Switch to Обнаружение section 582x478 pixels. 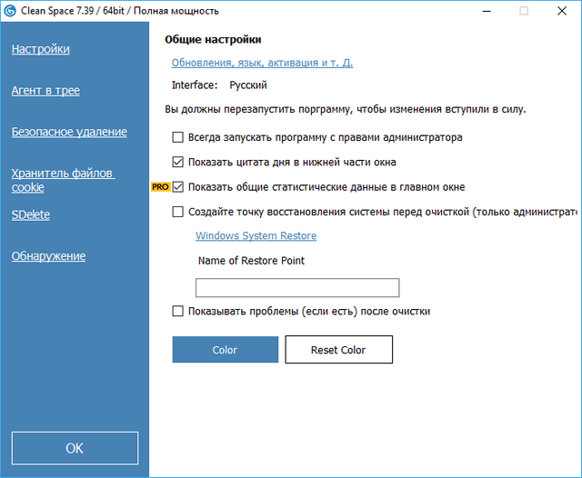[48, 256]
